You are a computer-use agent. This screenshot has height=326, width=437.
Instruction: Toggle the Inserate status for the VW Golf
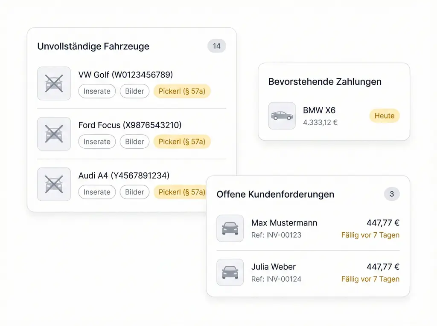coord(97,91)
